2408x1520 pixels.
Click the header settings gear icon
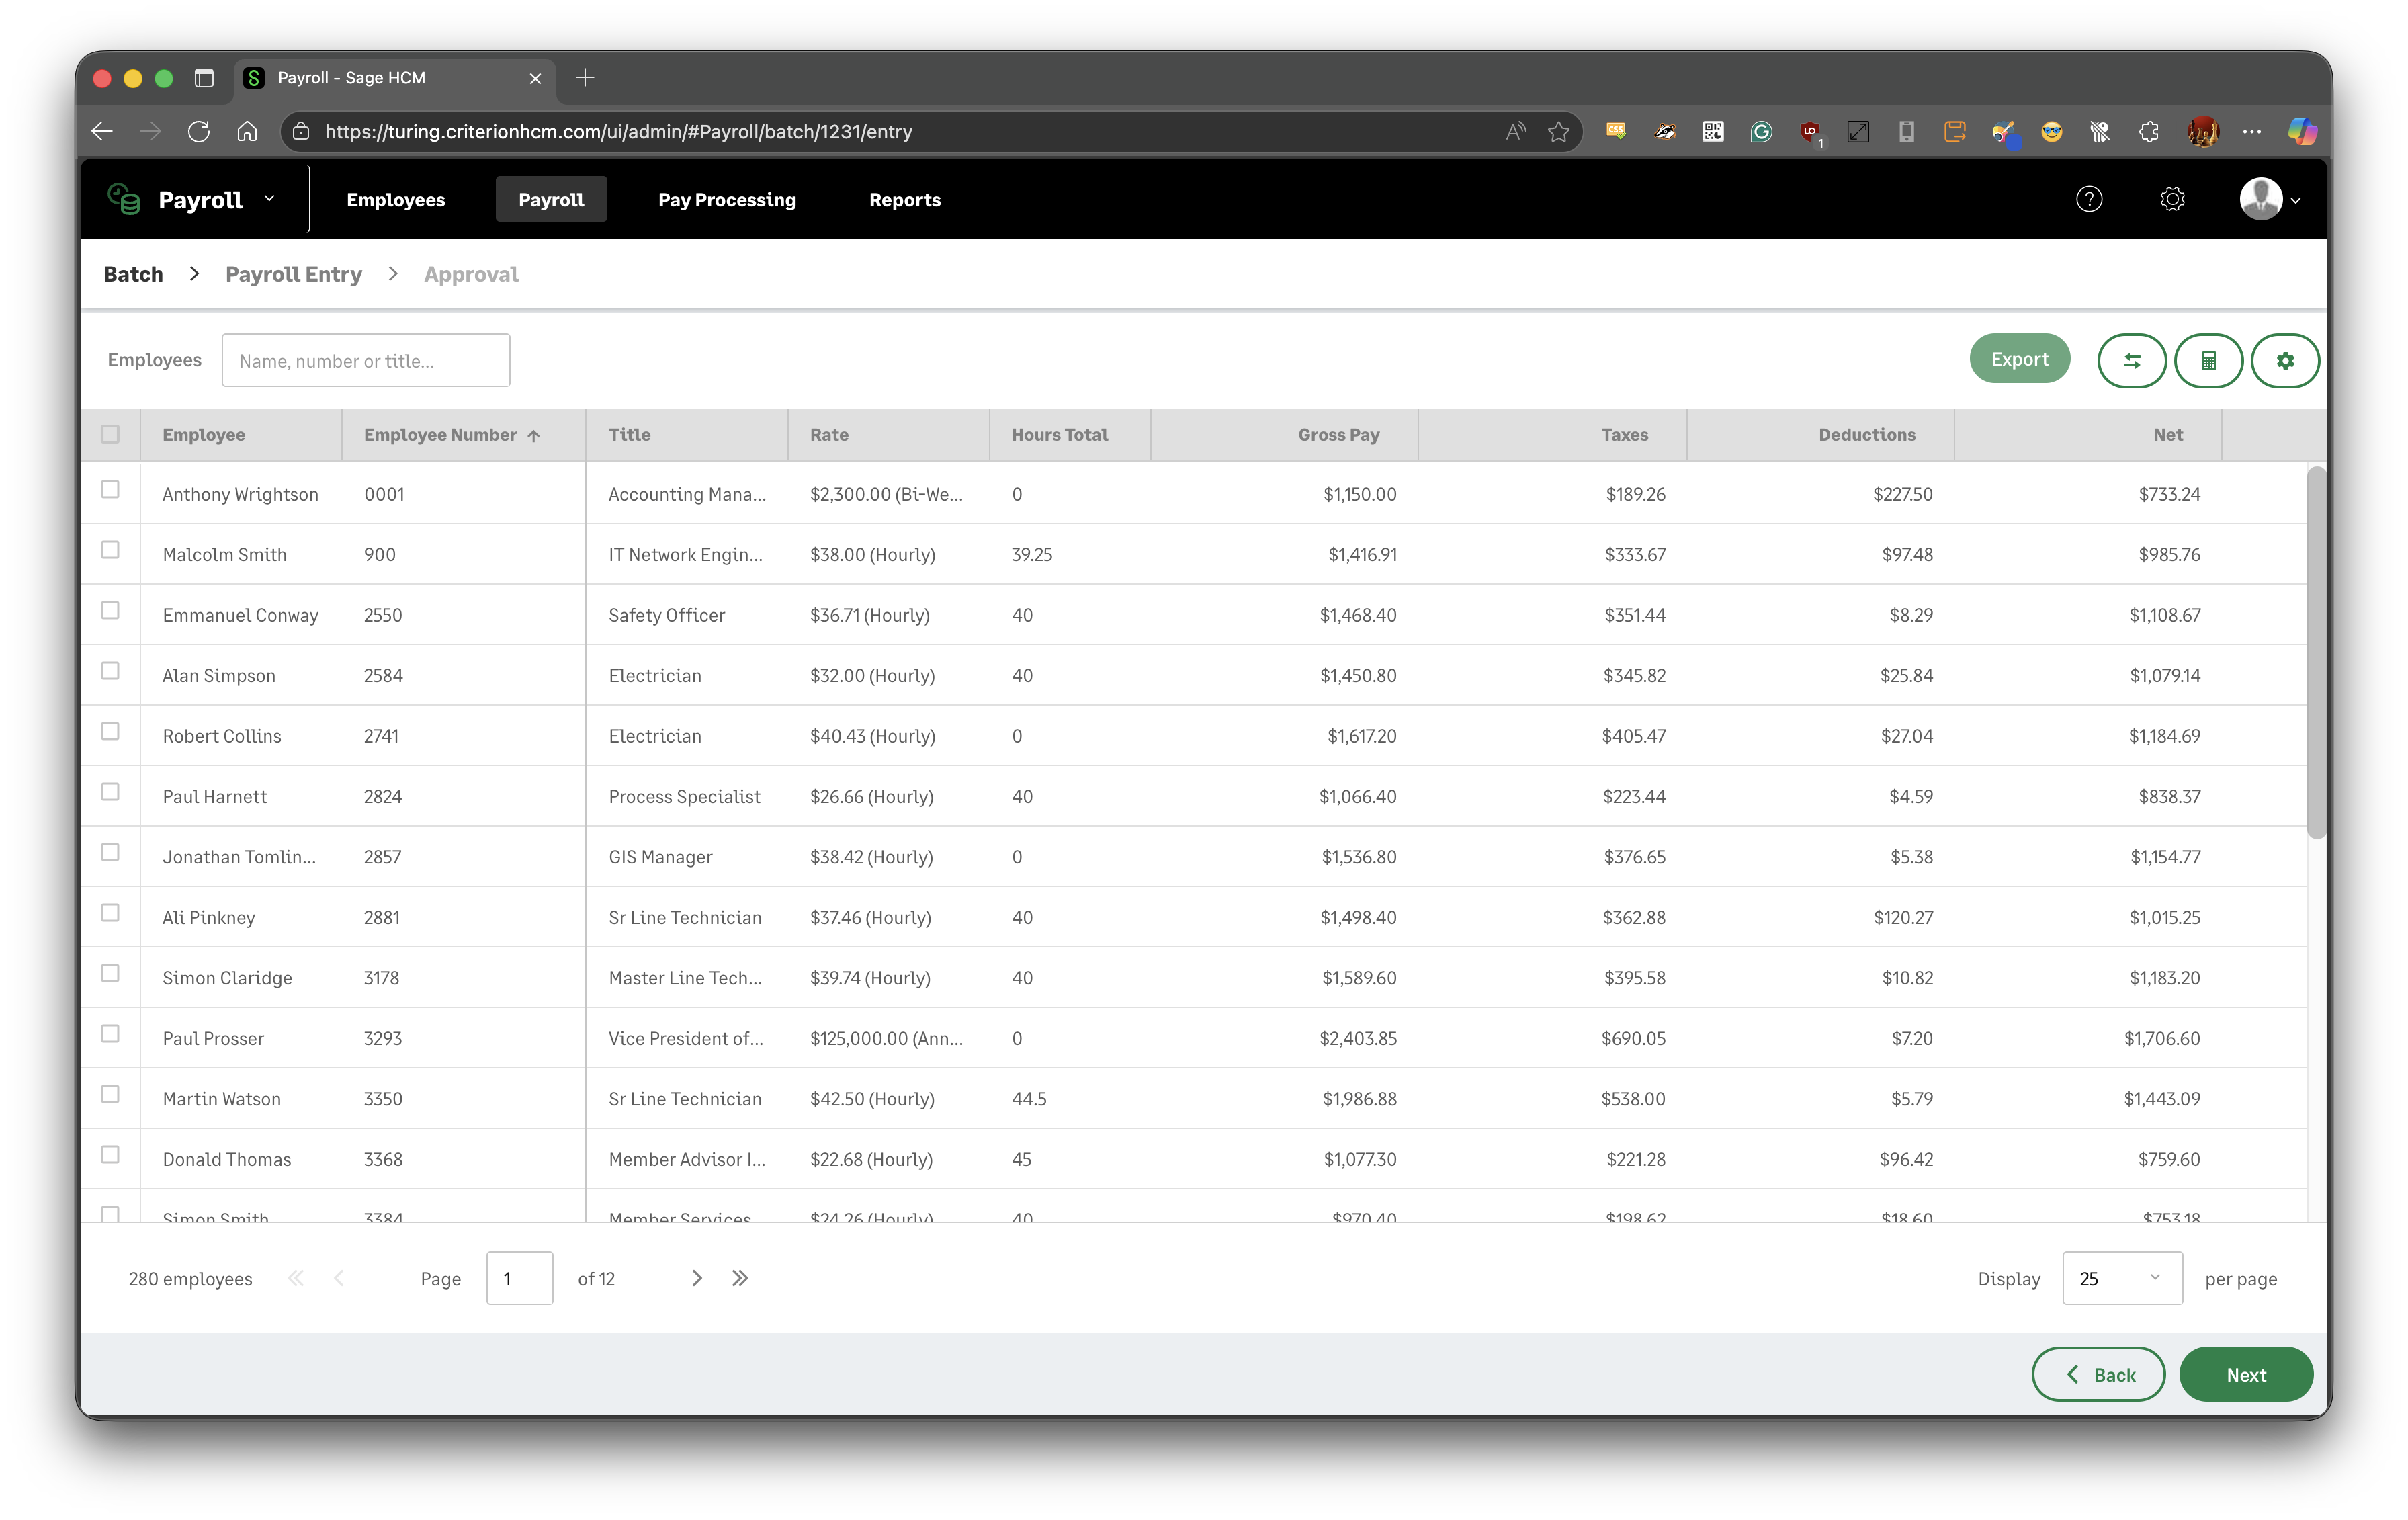click(2172, 200)
